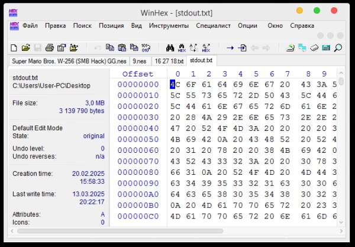Click the Forward navigation arrow icon

pos(266,48)
